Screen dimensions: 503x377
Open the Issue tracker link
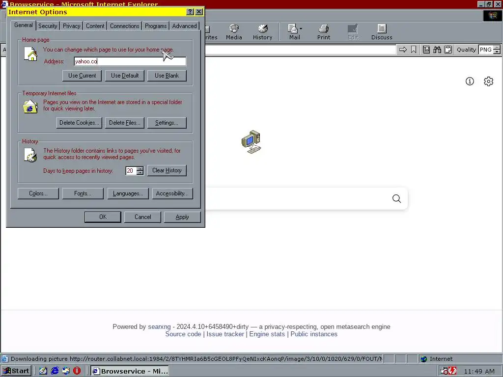(x=225, y=334)
